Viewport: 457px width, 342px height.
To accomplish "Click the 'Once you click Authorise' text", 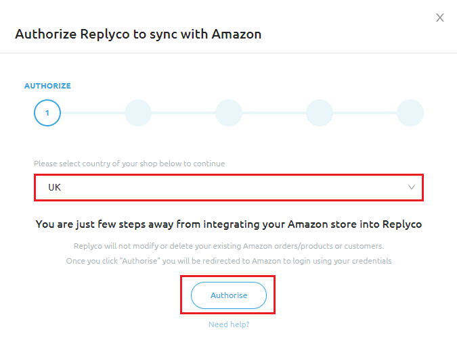I will [229, 261].
